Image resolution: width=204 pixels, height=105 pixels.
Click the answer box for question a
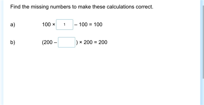65,25
